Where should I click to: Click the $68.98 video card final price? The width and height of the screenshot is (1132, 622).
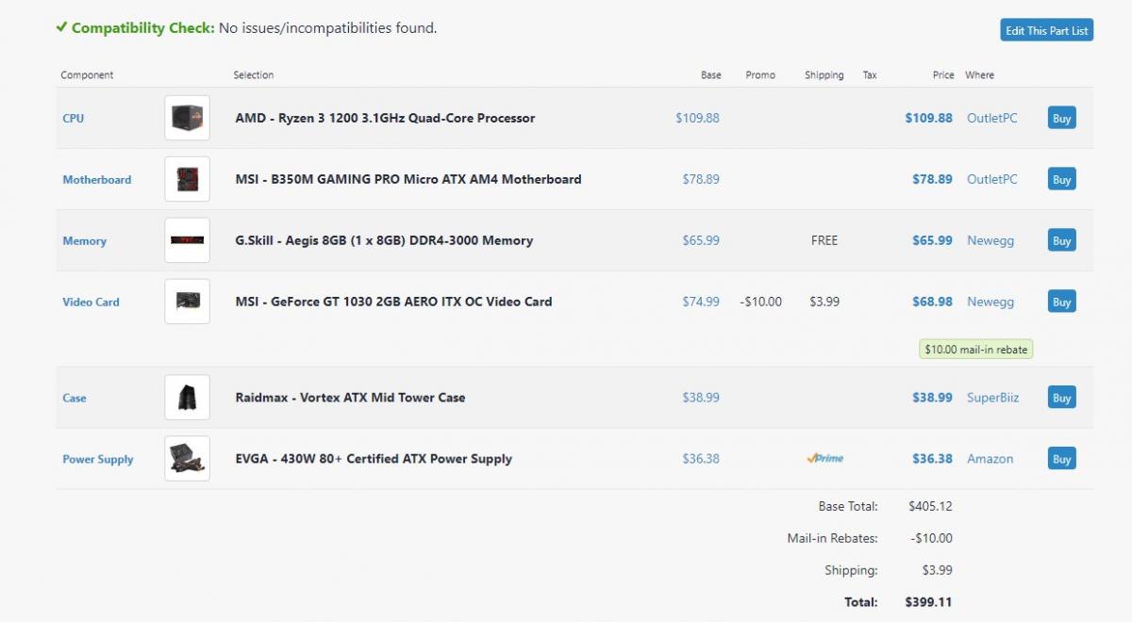coord(932,302)
